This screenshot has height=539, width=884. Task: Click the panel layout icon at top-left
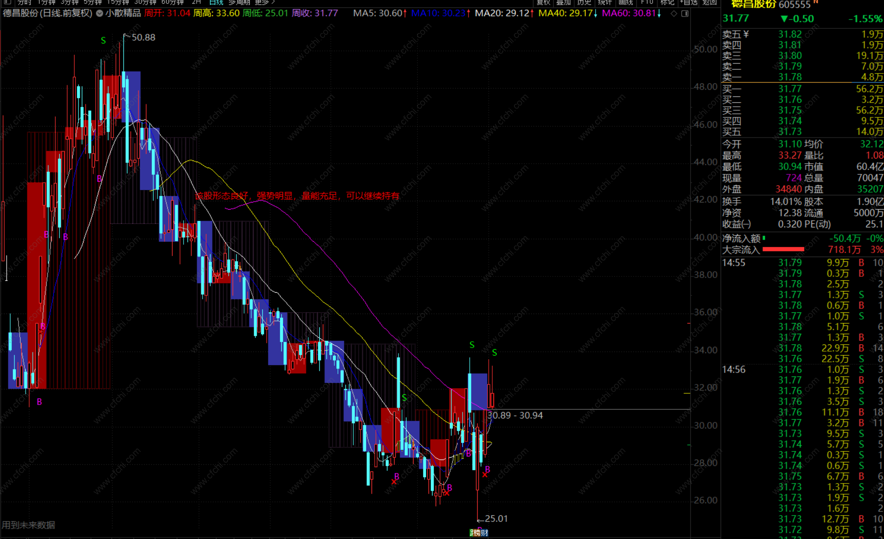pos(7,2)
